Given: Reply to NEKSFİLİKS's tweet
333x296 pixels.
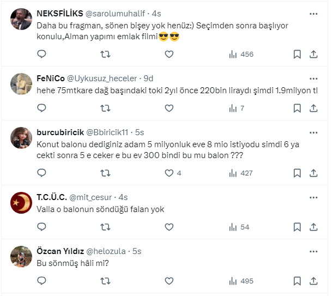Looking at the screenshot, I should click(42, 54).
